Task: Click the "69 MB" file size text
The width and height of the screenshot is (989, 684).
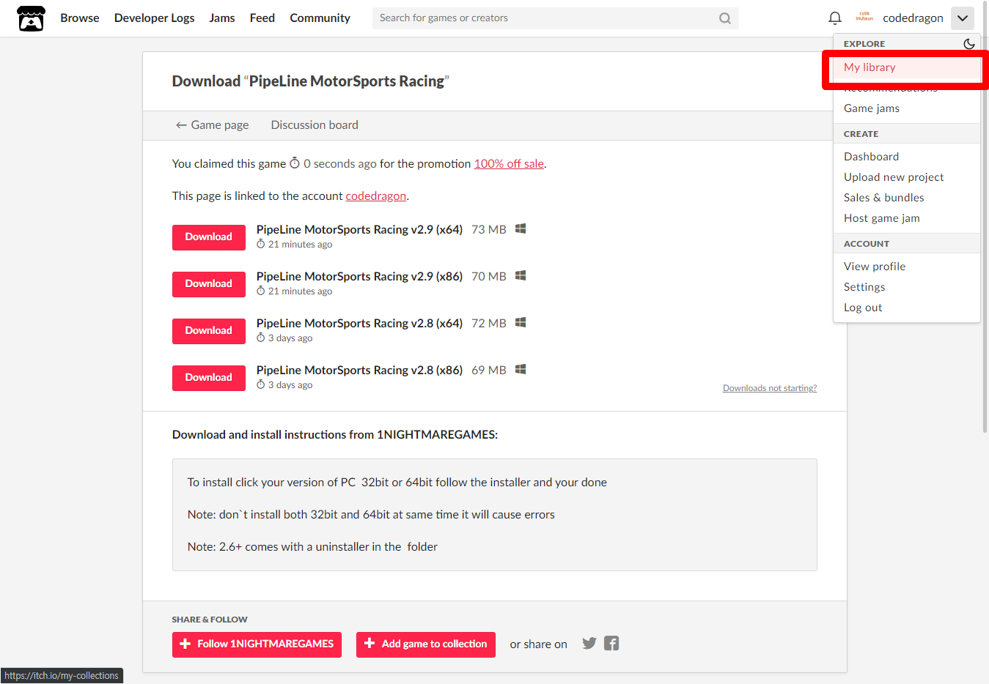Action: pos(489,371)
